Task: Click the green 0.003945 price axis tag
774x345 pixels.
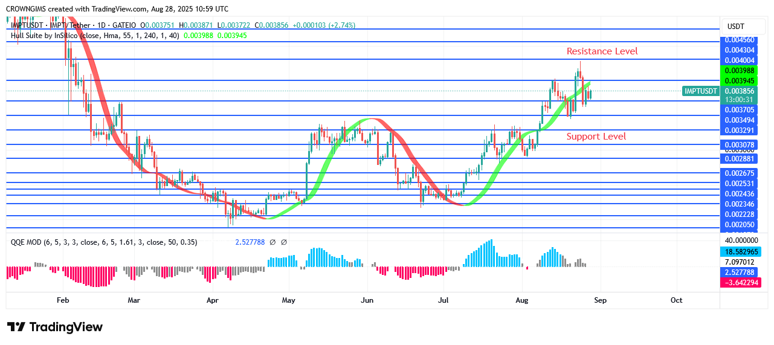Action: pyautogui.click(x=740, y=80)
